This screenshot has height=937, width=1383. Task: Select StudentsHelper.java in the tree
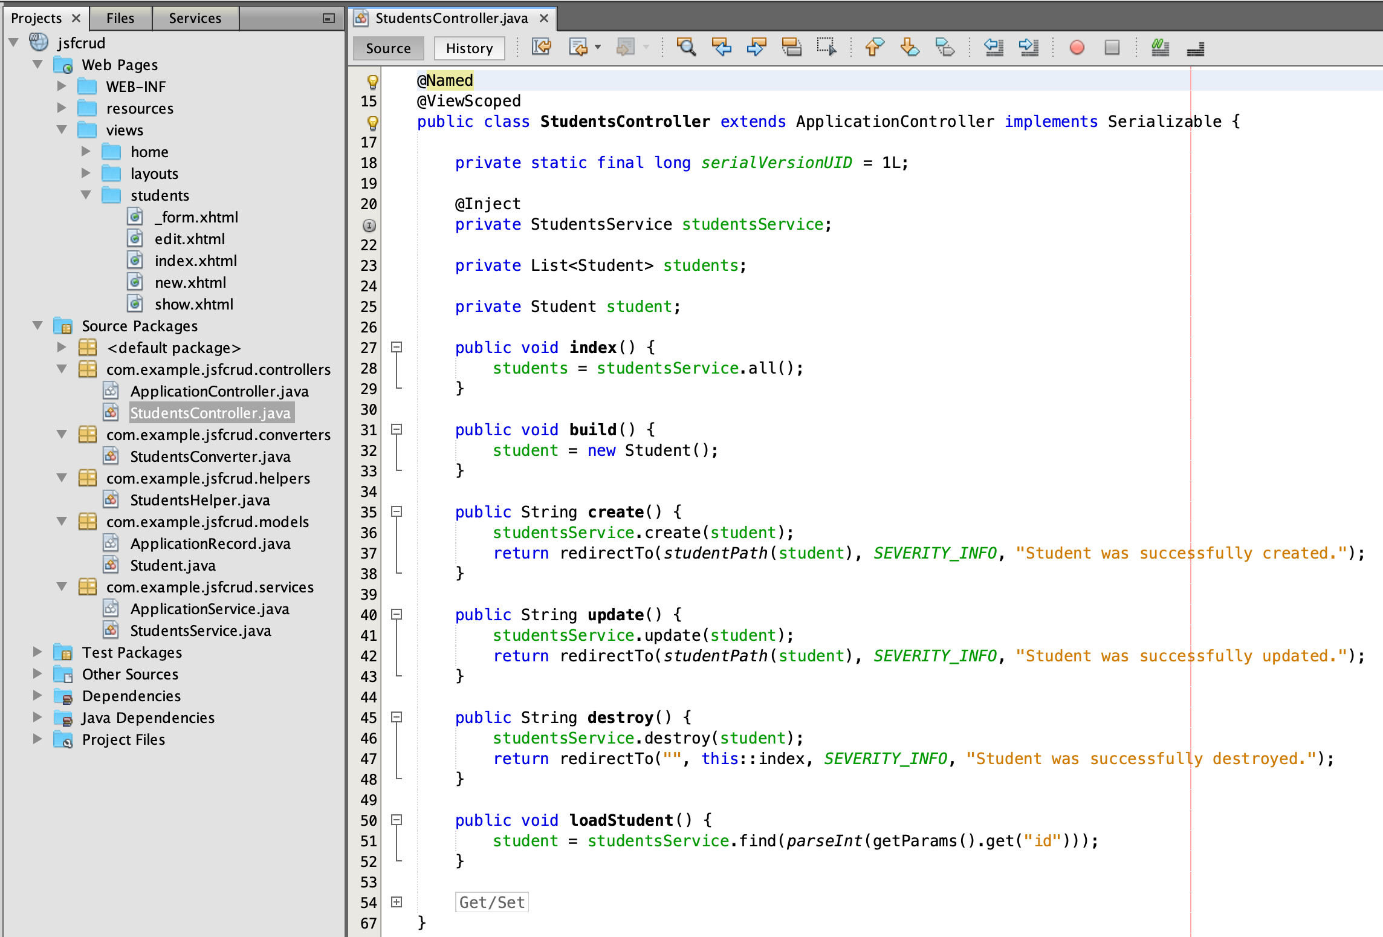click(x=200, y=500)
